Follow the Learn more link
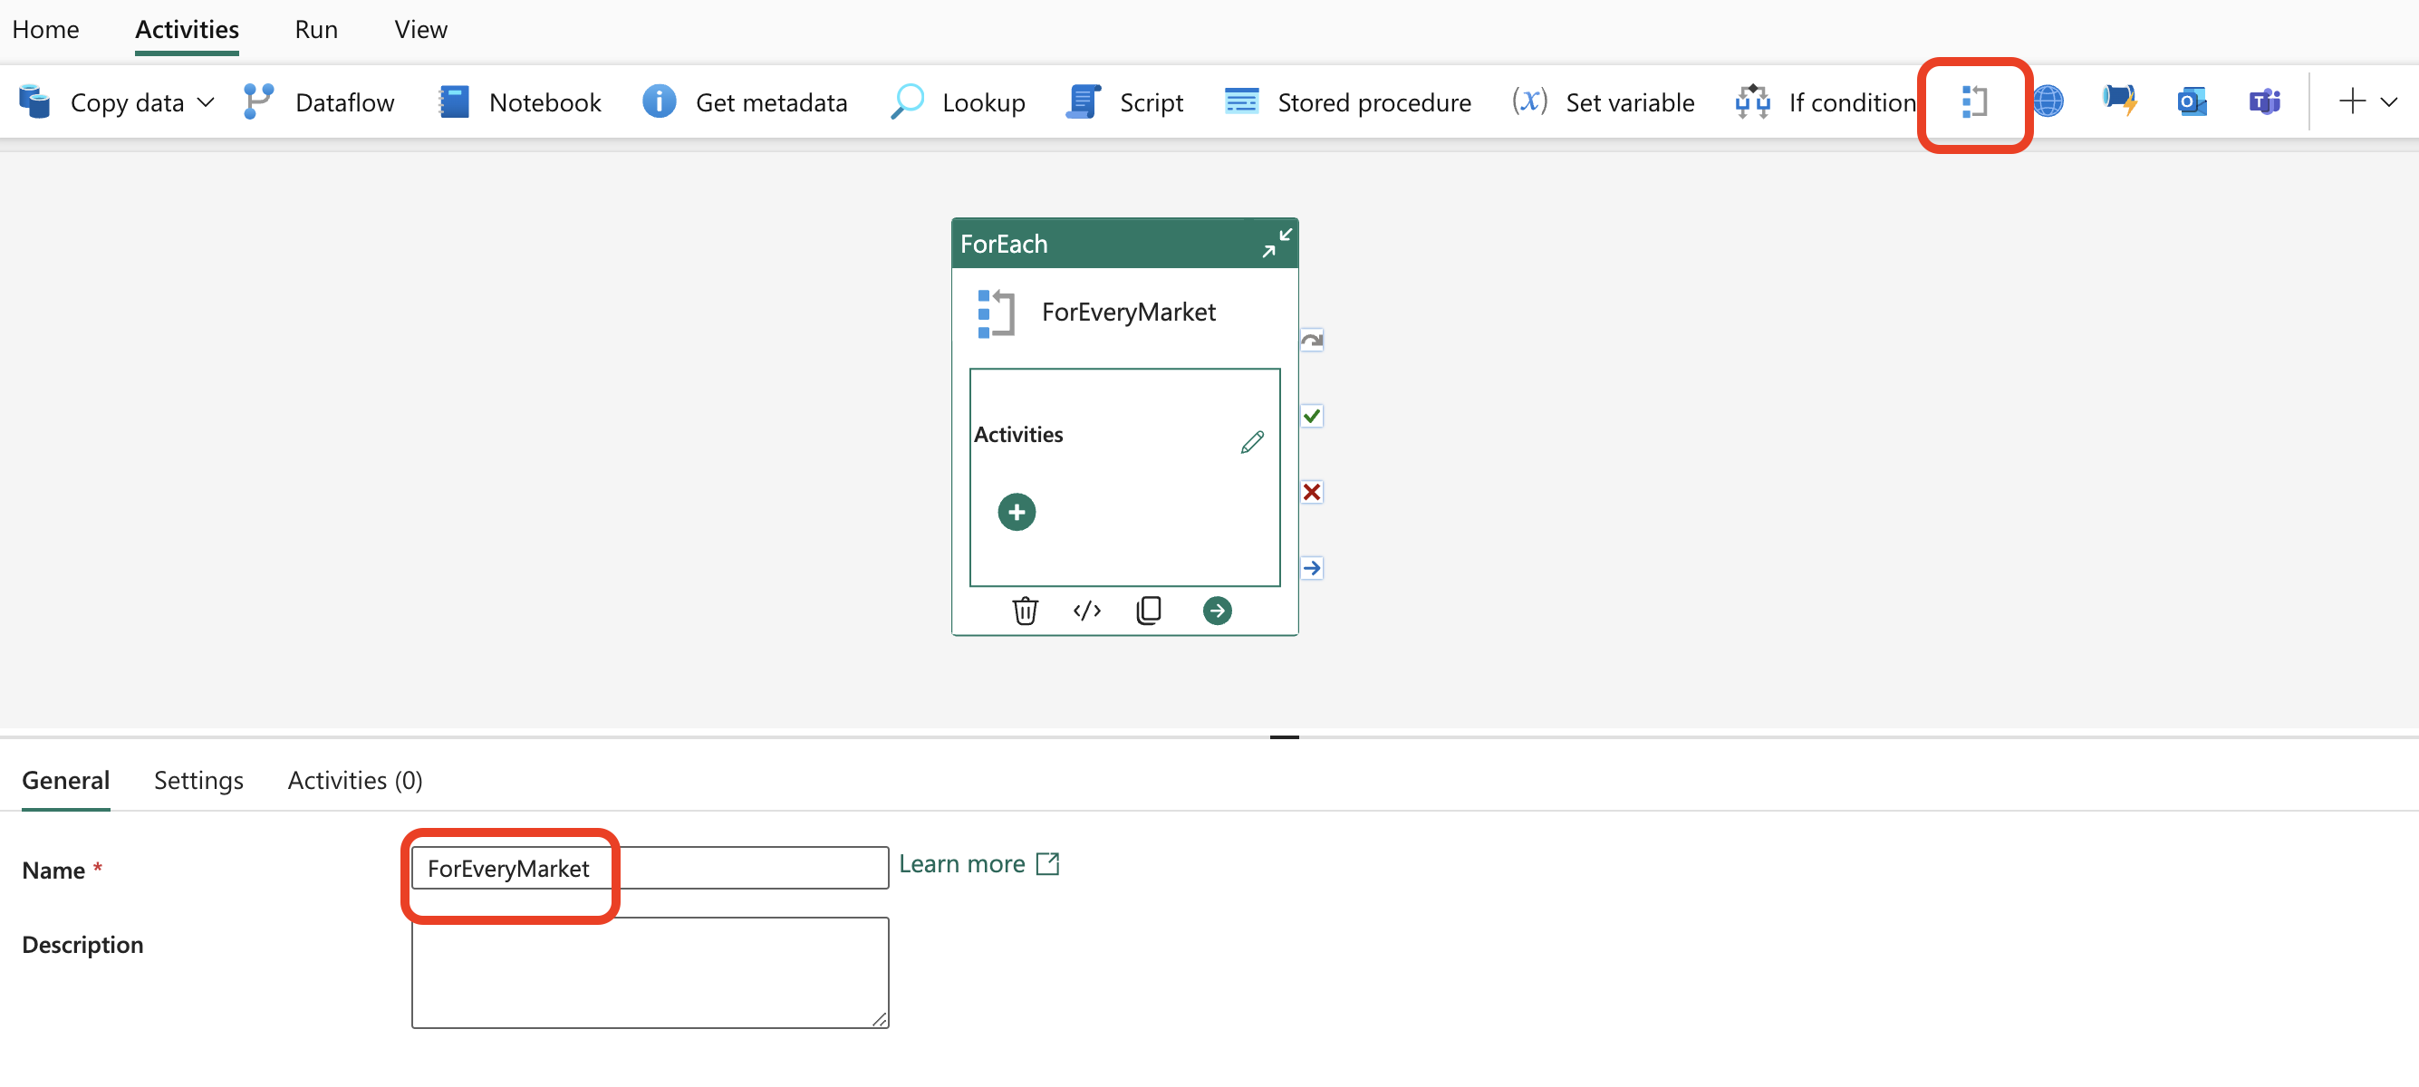Viewport: 2419px width, 1087px height. (961, 862)
